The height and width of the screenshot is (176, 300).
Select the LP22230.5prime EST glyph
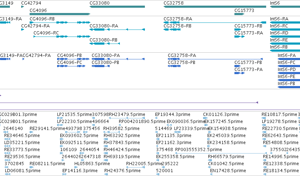click(60, 125)
